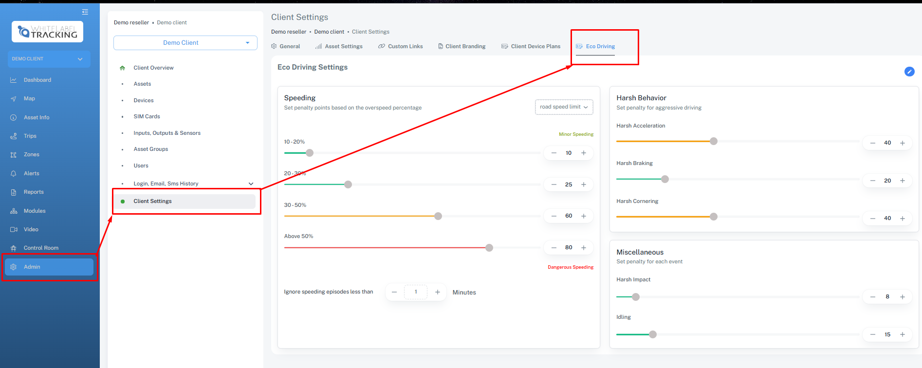The image size is (922, 368).
Task: Collapse sidebar using the menu icon
Action: (85, 12)
